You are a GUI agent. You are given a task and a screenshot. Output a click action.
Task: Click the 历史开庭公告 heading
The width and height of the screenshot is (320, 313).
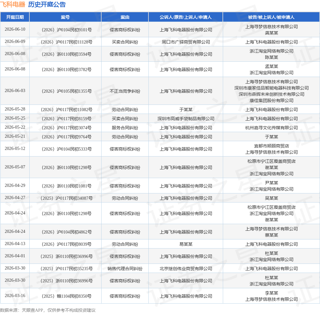click(47, 4)
